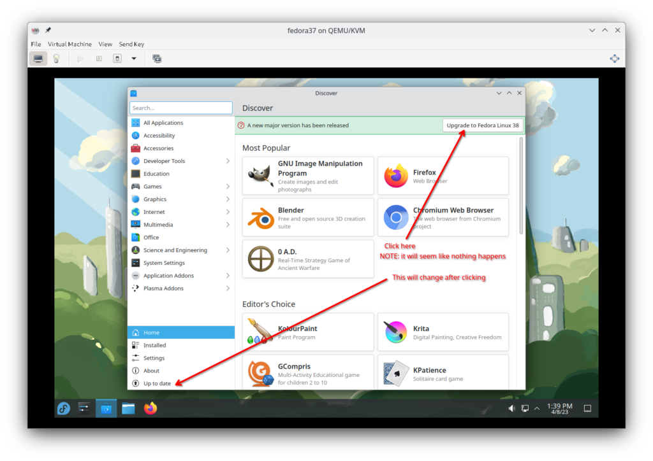Screen dimensions: 653x461
Task: Expand Application Addons subcategories
Action: pos(228,276)
